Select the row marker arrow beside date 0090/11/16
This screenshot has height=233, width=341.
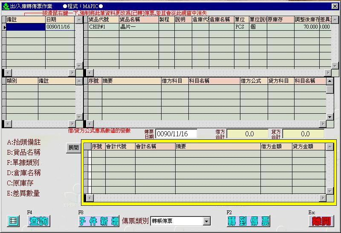coord(5,27)
